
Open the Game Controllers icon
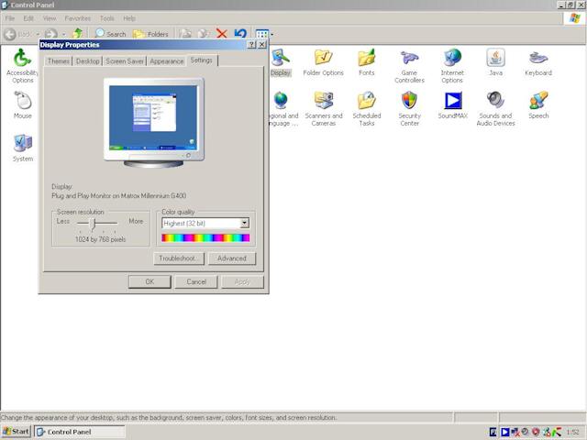point(409,66)
